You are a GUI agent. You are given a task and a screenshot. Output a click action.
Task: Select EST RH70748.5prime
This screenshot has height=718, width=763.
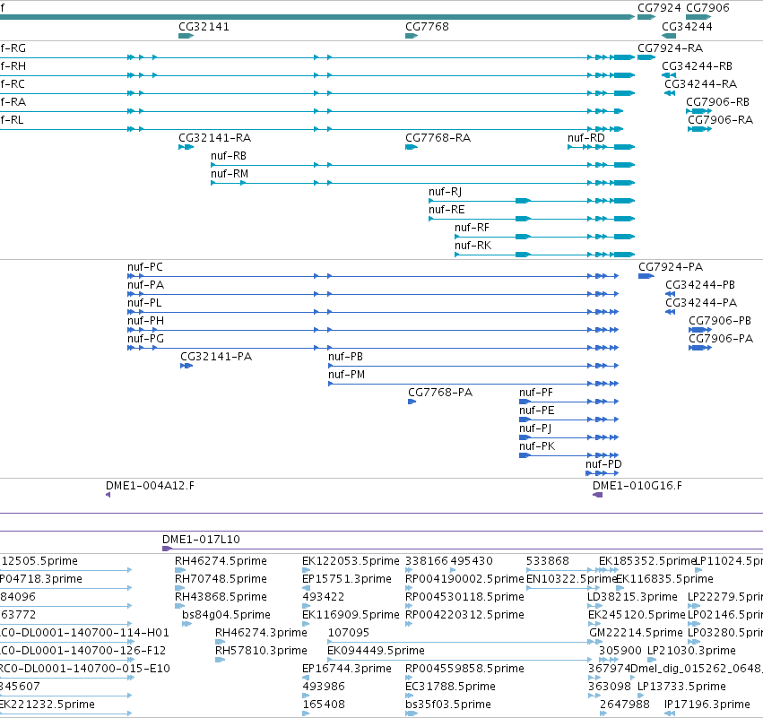[221, 579]
